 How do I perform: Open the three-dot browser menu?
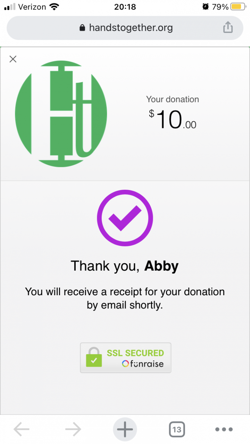point(224,430)
